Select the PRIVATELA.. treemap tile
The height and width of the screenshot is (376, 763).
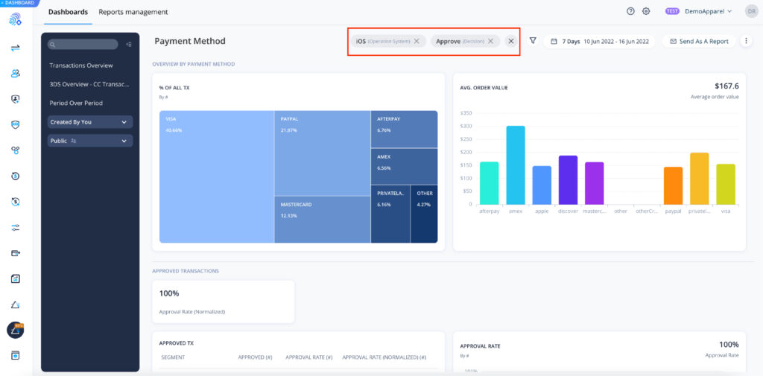click(390, 214)
